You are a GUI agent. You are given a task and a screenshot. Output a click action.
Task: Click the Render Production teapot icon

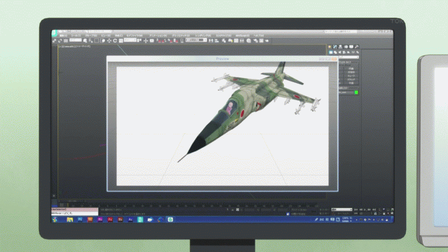(x=267, y=40)
